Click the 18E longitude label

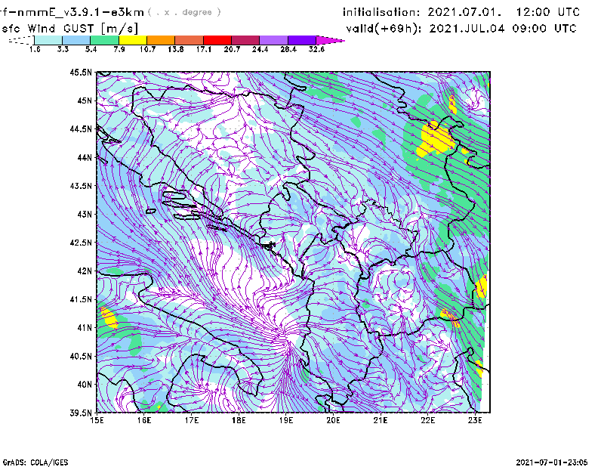(239, 420)
